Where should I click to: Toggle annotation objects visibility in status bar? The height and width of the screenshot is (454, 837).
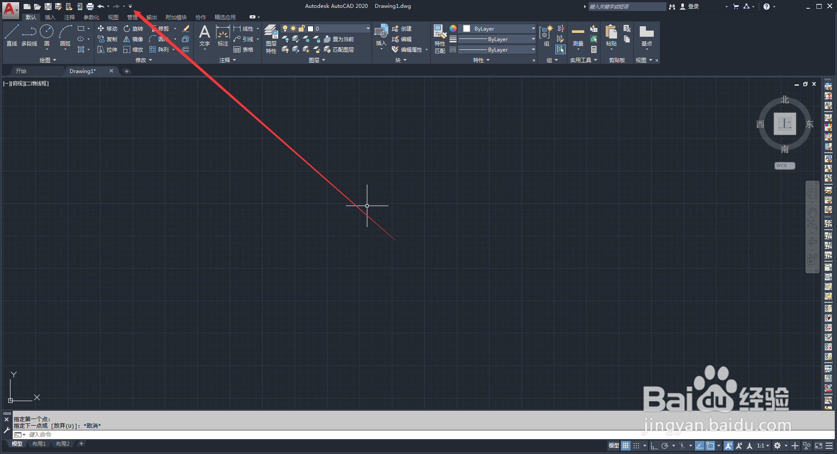click(x=728, y=446)
